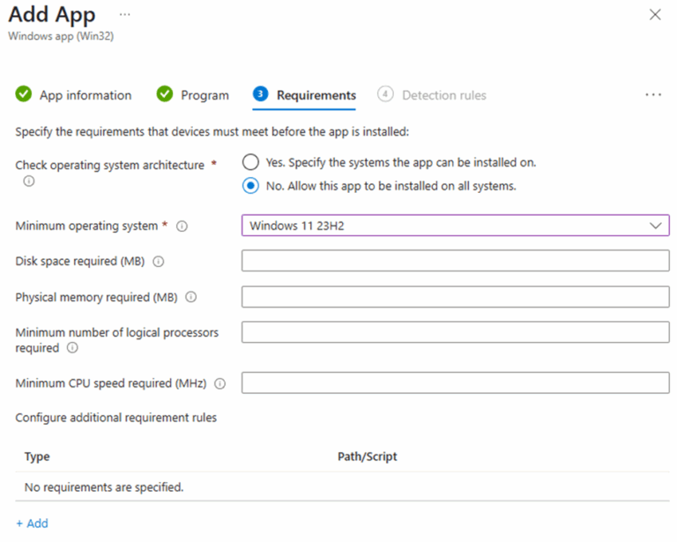Image resolution: width=677 pixels, height=542 pixels.
Task: Click the info icon for logical processors required
Action: (72, 348)
